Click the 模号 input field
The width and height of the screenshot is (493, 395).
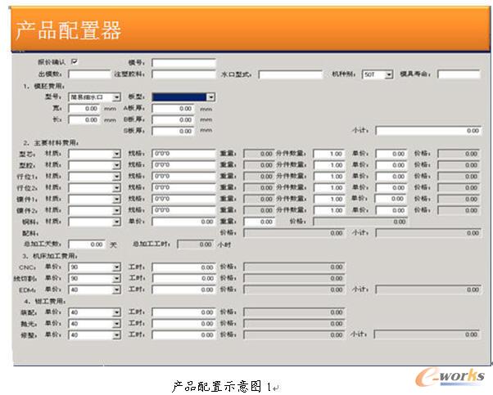coord(183,62)
